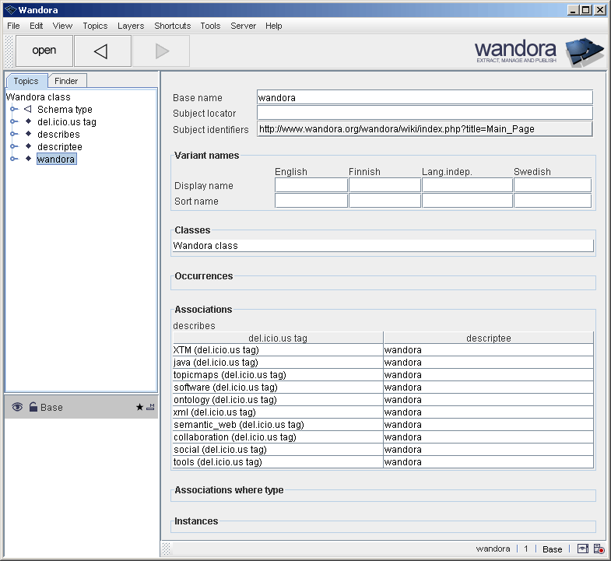Click the star icon on Base layer
The height and width of the screenshot is (561, 611).
pyautogui.click(x=139, y=407)
